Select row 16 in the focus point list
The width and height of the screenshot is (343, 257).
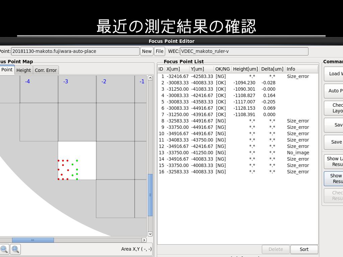[x=237, y=172]
